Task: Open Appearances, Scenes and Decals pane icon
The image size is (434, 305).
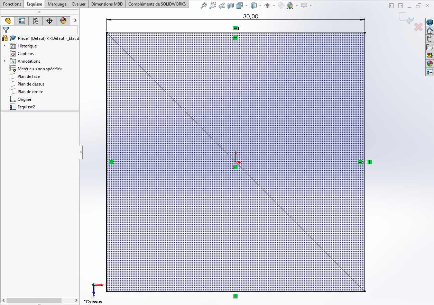Action: (430, 64)
